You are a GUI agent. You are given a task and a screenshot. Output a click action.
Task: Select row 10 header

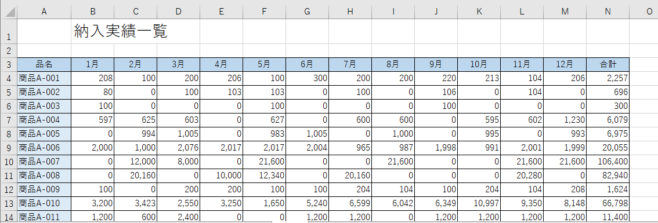8,162
